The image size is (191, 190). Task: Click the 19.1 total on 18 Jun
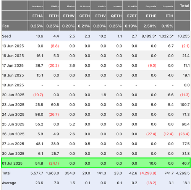[x=186, y=75]
